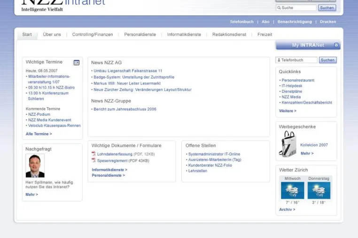358x238 pixels.
Task: Open the NZZ-Podium appointment
Action: click(x=39, y=114)
